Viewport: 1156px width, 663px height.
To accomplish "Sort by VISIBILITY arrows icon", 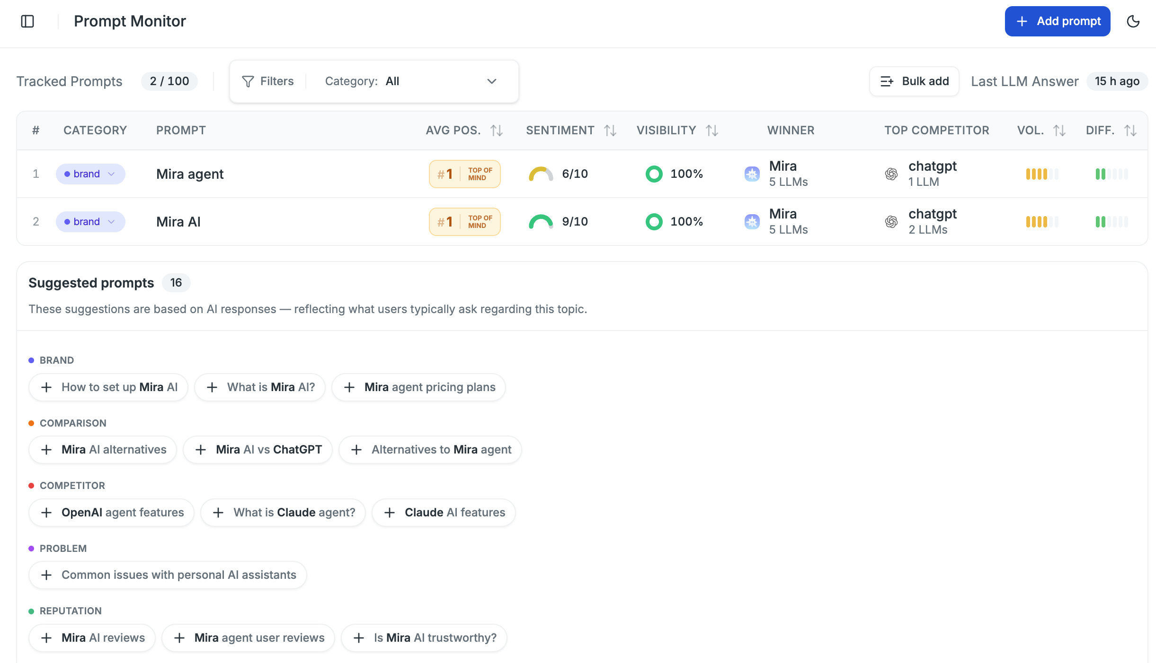I will pyautogui.click(x=712, y=131).
